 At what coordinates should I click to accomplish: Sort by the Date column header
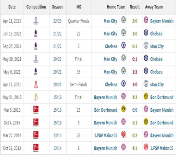coord(12,7)
